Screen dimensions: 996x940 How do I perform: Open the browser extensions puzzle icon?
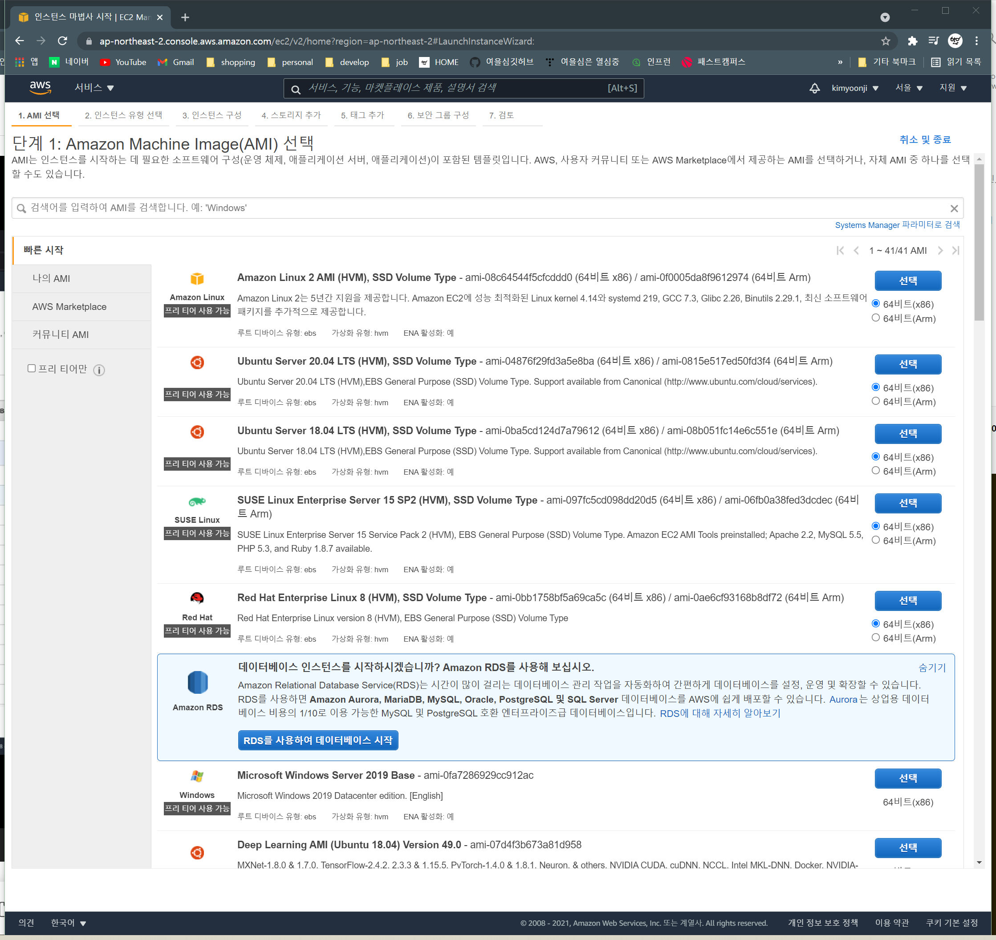pyautogui.click(x=912, y=41)
